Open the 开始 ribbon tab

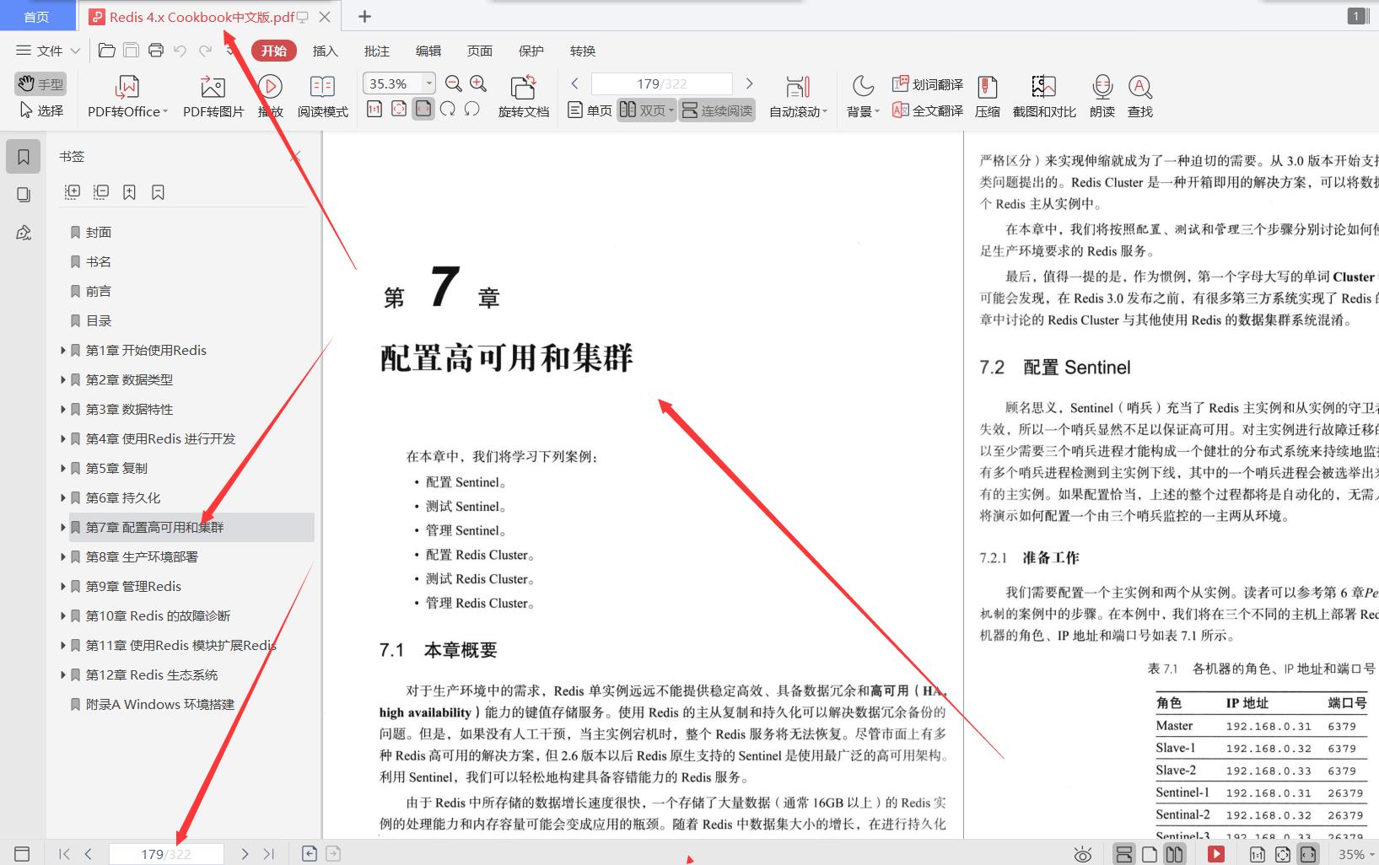click(x=274, y=51)
